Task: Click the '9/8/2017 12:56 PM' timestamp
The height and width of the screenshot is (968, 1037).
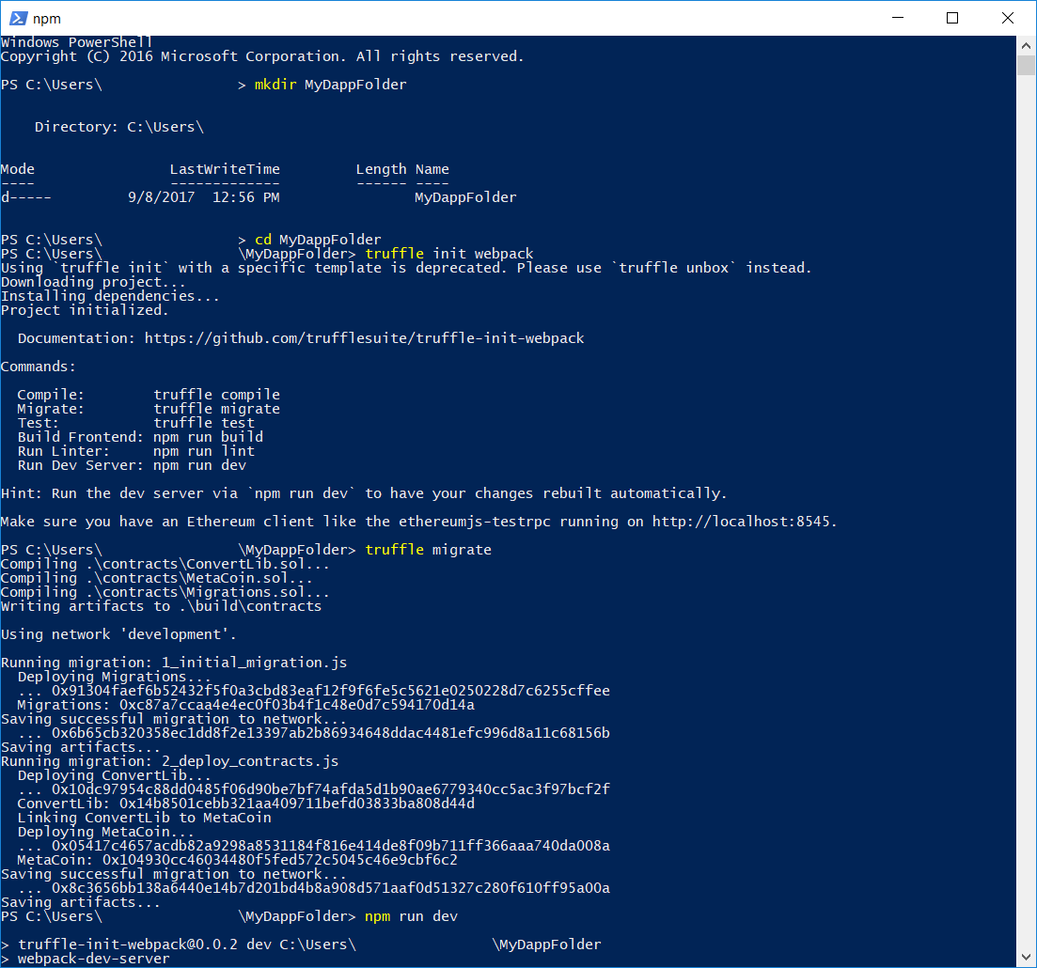Action: [204, 197]
